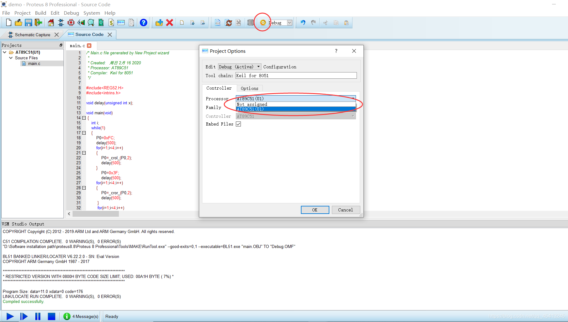The height and width of the screenshot is (322, 568).
Task: Open the 4 Message(s) status indicator
Action: point(81,316)
